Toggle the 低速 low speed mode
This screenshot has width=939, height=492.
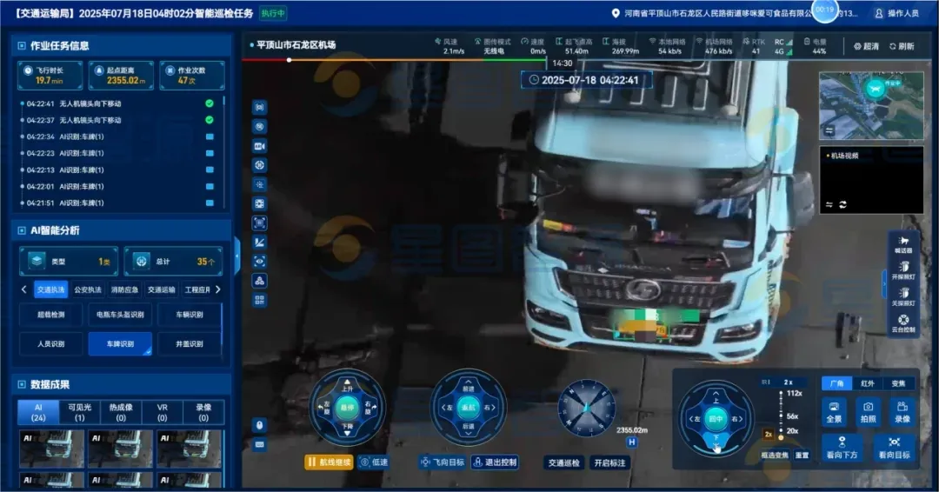[x=376, y=462]
